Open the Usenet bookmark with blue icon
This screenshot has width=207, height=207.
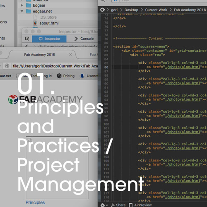click(89, 76)
